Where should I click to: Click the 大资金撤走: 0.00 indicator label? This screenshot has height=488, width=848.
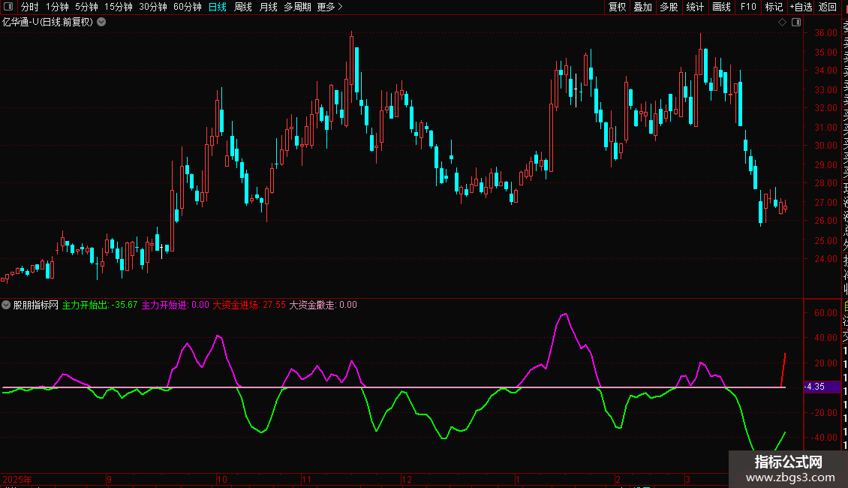coord(323,305)
